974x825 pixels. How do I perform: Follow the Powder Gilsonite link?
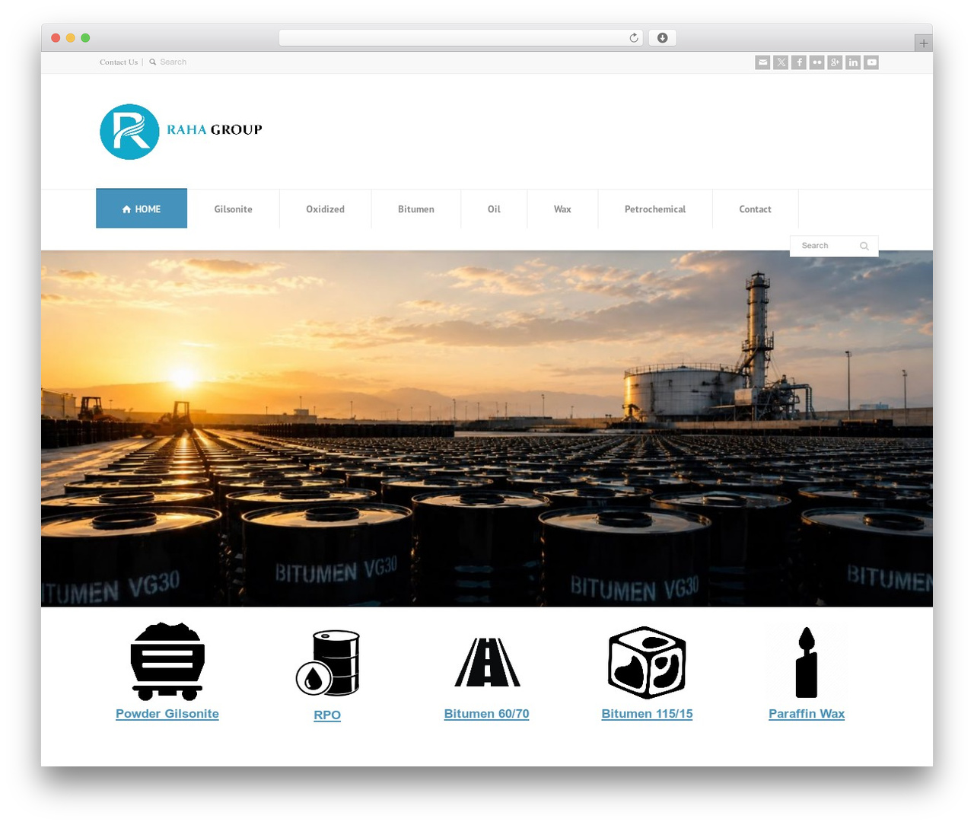[x=167, y=714]
